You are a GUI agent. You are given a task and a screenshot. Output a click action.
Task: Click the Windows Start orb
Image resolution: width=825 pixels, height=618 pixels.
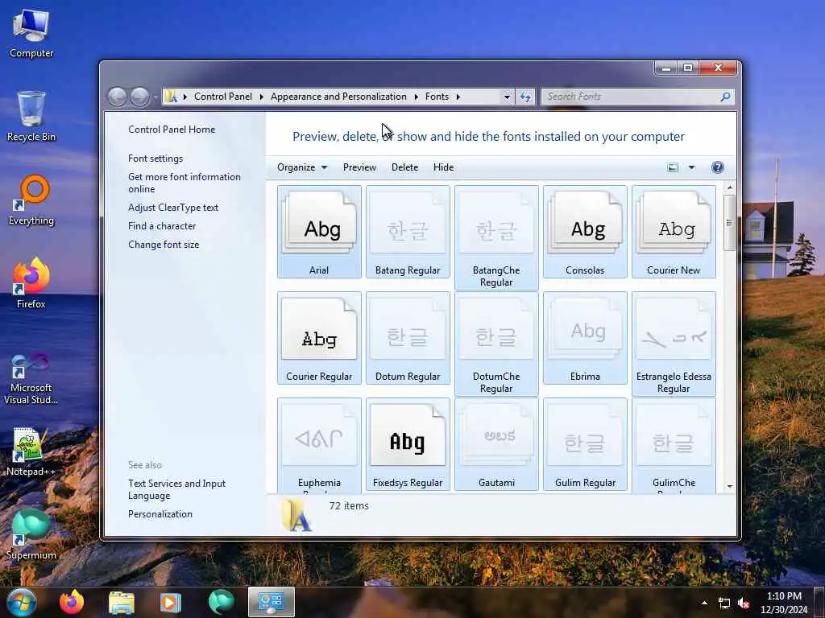21,602
